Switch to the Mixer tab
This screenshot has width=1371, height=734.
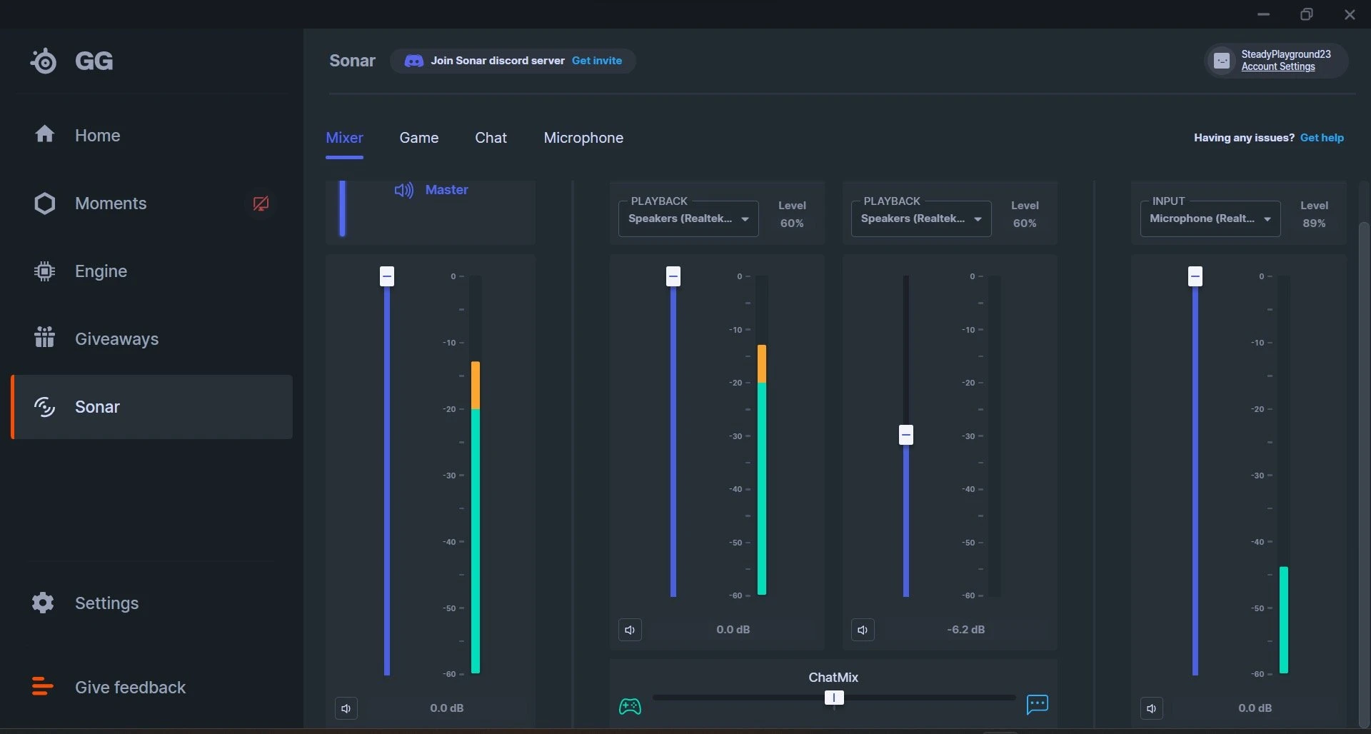[344, 138]
